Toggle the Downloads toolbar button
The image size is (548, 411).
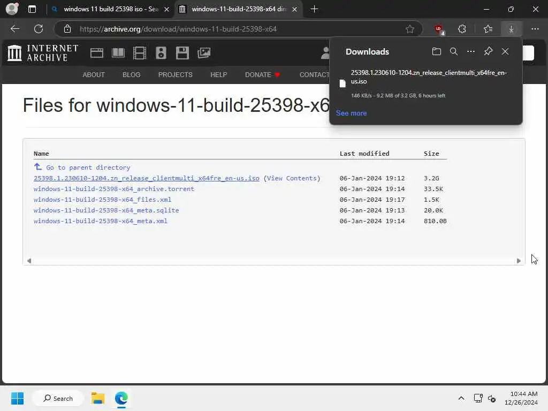511,29
